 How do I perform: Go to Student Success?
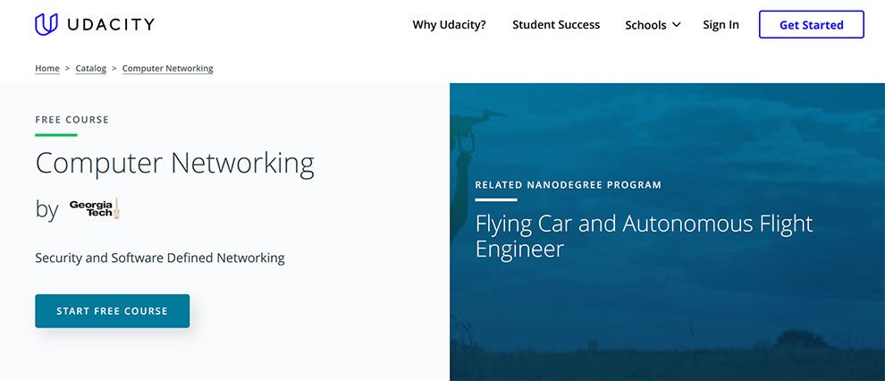coord(556,25)
